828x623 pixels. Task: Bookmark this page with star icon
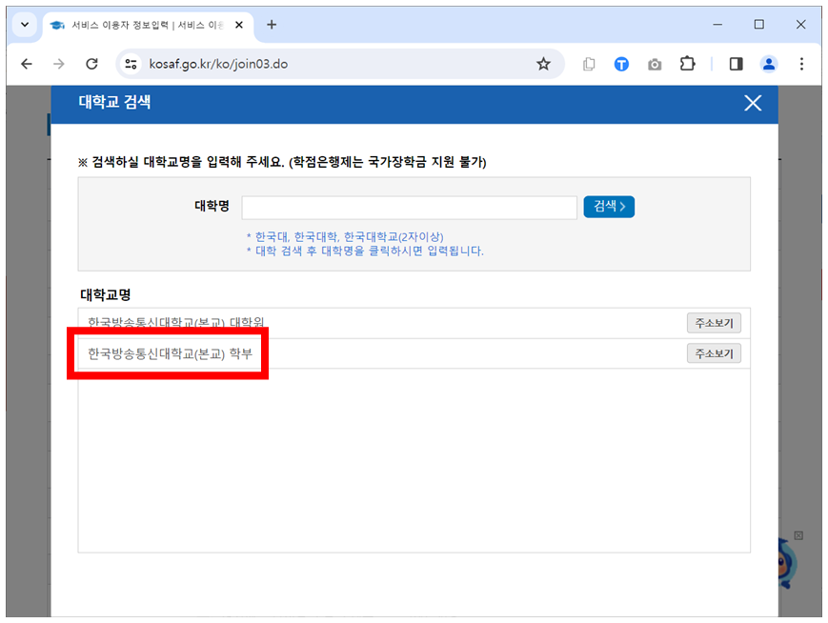[x=543, y=65]
